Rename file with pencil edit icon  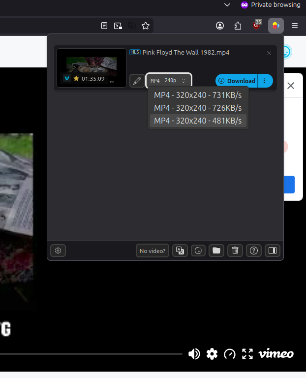137,81
